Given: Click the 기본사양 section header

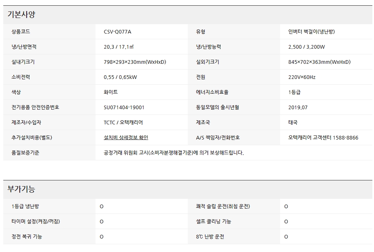Looking at the screenshot, I should coord(21,15).
